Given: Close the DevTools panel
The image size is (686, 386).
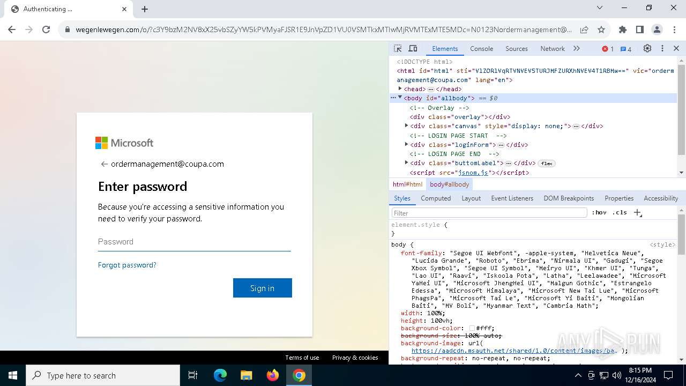Looking at the screenshot, I should coord(676,48).
